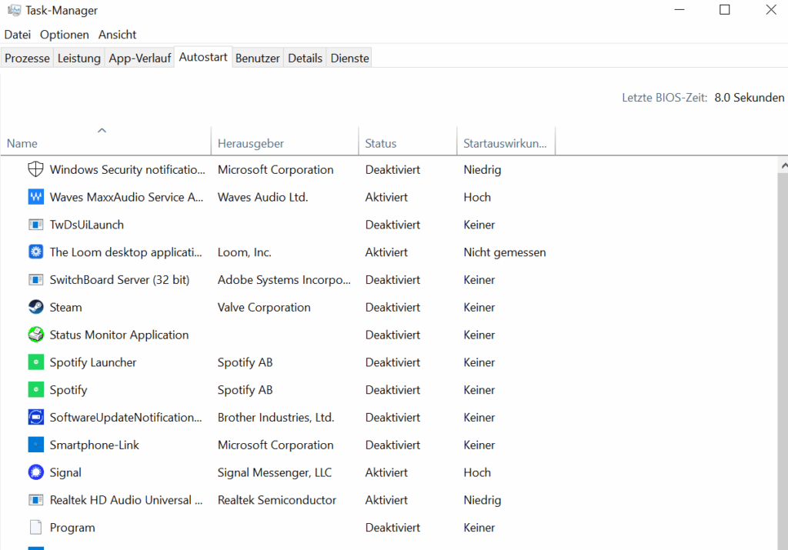Click the scrollbar up arrow
Screen dimensions: 788x550
pos(783,165)
